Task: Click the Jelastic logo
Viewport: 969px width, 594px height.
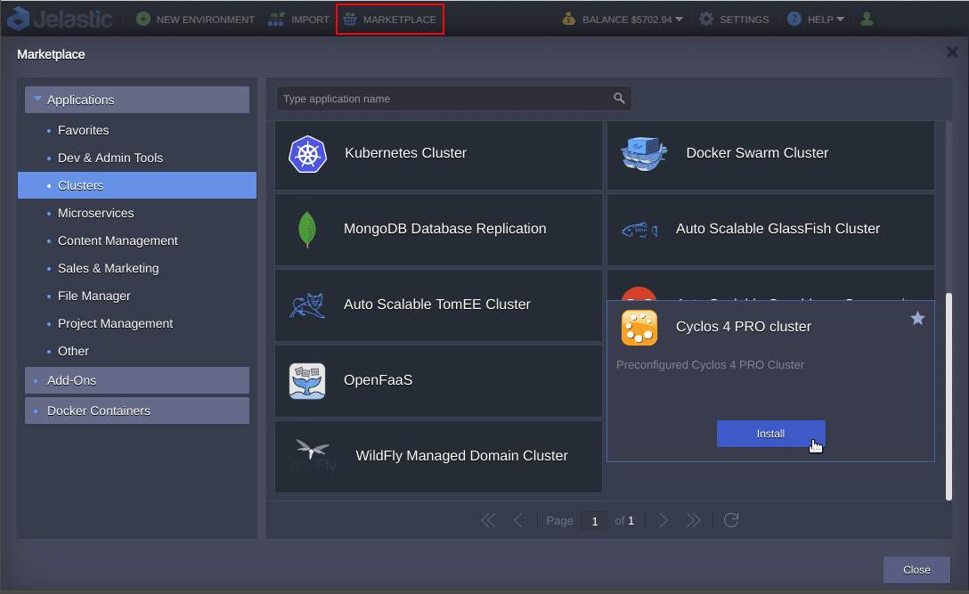Action: 60,19
